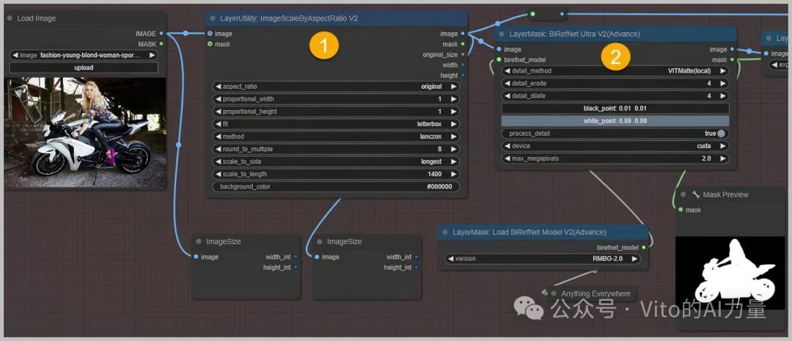Click the mask input port of Mask Preview
Image resolution: width=792 pixels, height=341 pixels.
click(681, 210)
